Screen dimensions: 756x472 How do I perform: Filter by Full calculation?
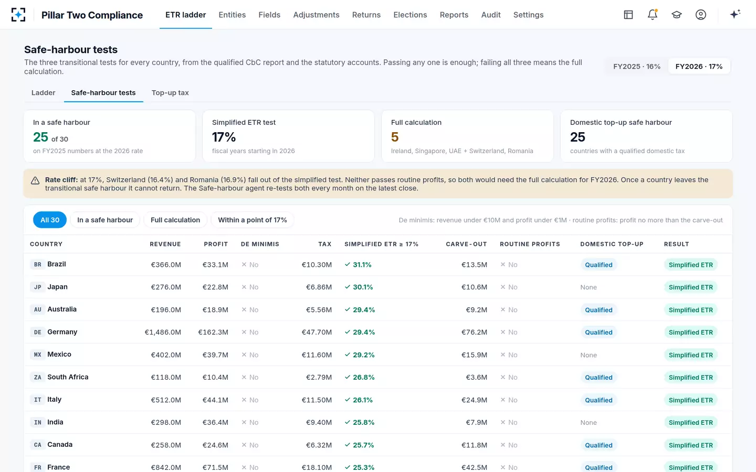[x=175, y=220]
